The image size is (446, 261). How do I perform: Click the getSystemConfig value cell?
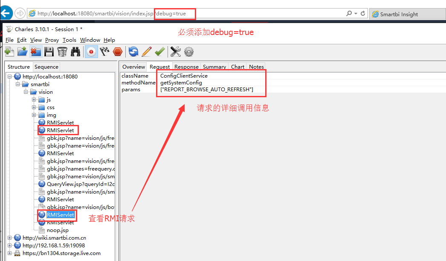pos(181,83)
